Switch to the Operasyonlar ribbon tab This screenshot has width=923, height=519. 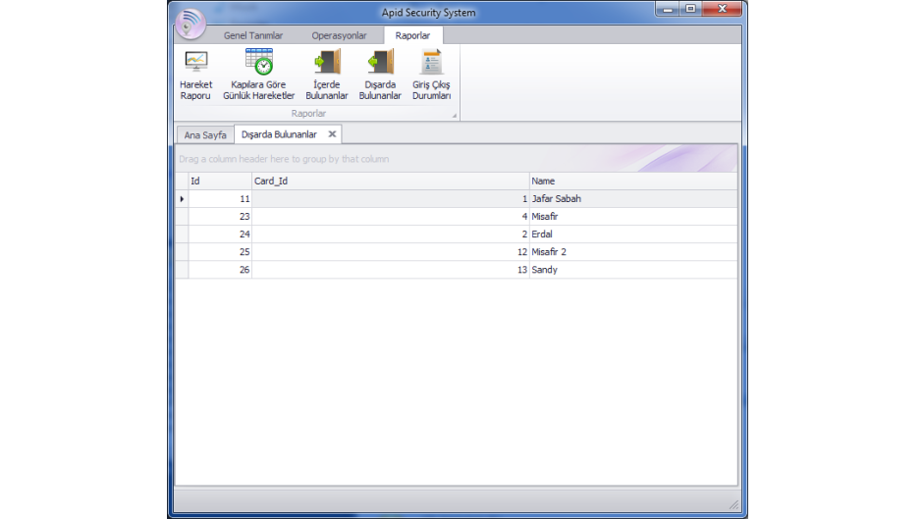pos(339,35)
